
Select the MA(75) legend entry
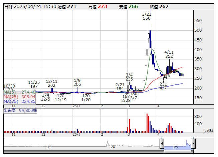pos(19,101)
